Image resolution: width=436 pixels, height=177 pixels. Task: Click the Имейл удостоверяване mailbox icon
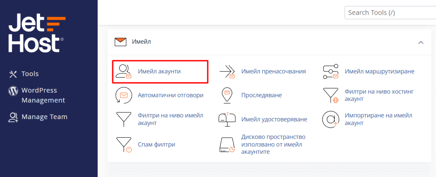pyautogui.click(x=227, y=119)
